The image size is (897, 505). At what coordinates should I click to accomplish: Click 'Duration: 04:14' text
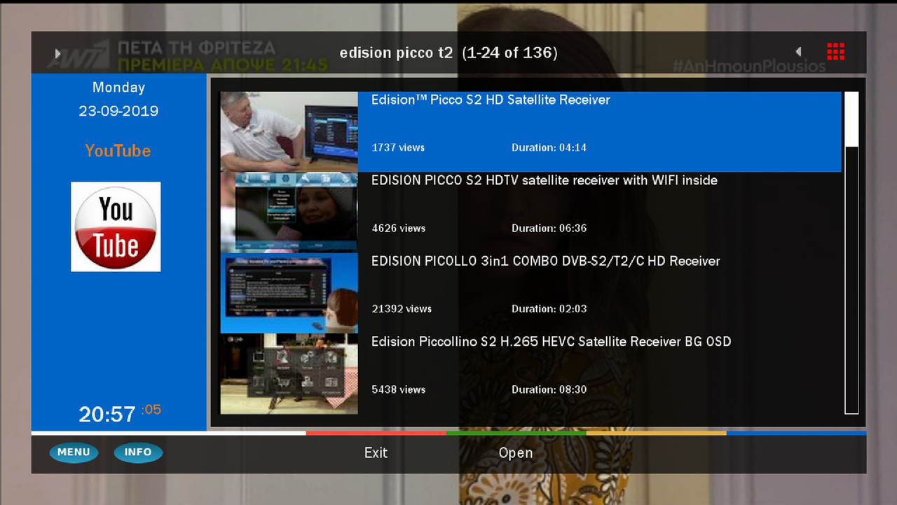549,147
